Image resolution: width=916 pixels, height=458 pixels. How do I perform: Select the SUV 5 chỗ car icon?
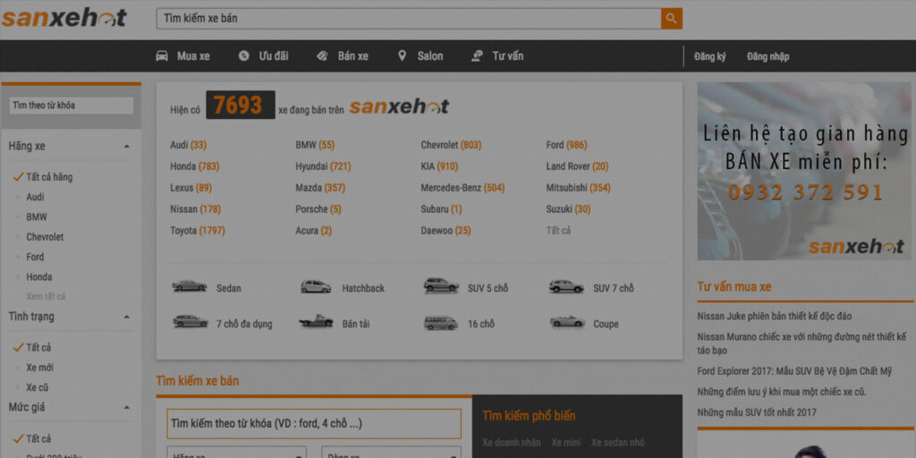(441, 285)
